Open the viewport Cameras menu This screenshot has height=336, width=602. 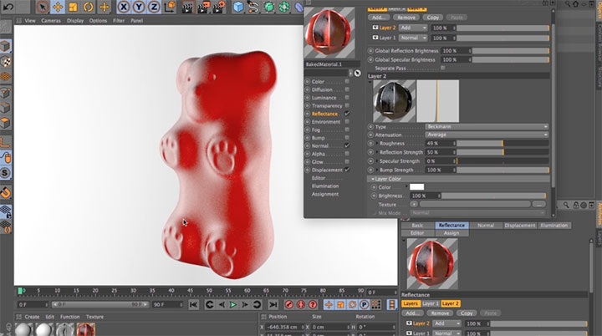(51, 21)
